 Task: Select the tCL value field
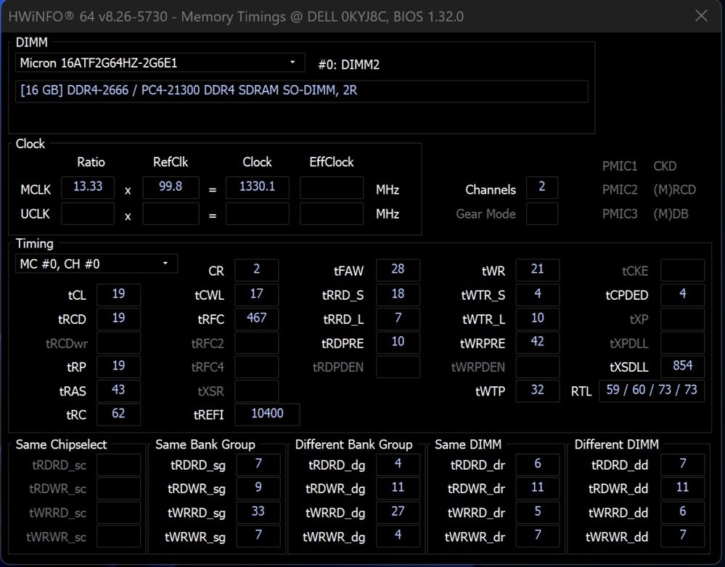pyautogui.click(x=118, y=295)
